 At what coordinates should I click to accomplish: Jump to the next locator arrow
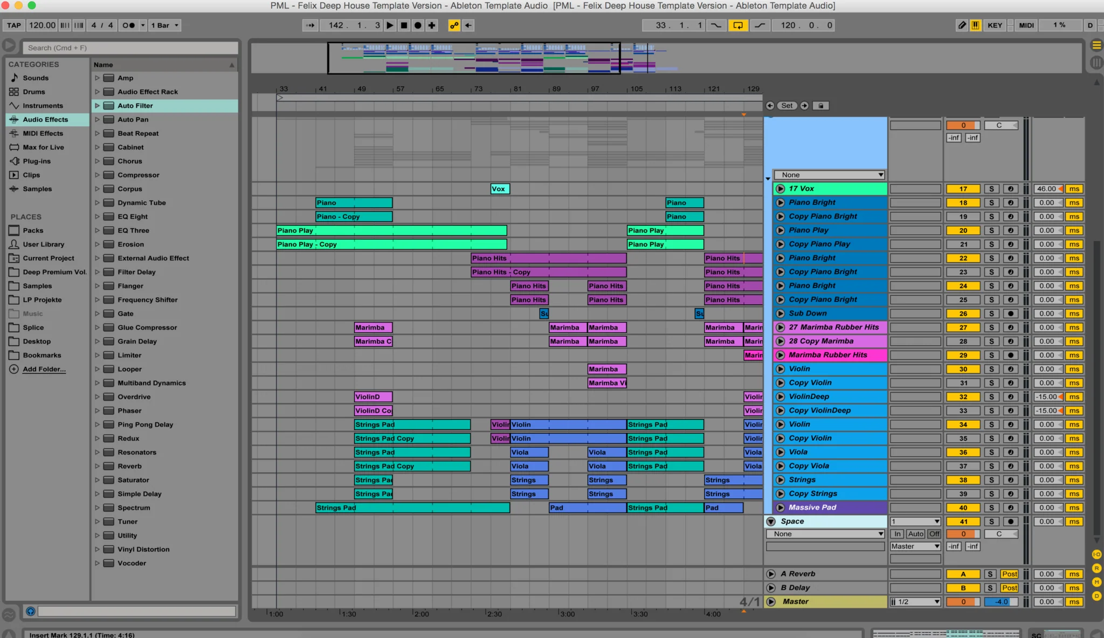(x=804, y=106)
